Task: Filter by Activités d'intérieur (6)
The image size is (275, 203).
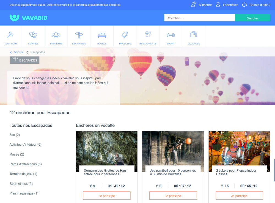Action: 25,145
